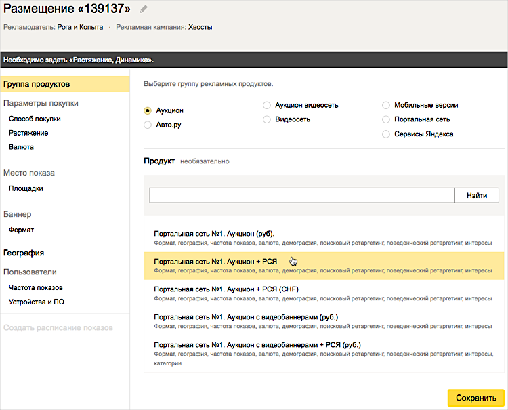Click the Место показа sidebar heading
Screen dimensions: 508x410
(29, 173)
